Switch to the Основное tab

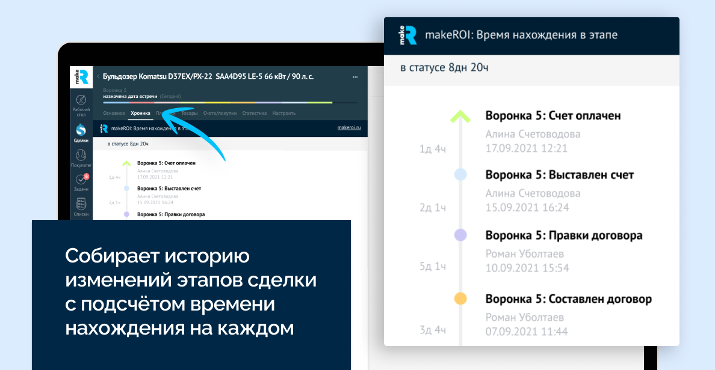[x=114, y=113]
